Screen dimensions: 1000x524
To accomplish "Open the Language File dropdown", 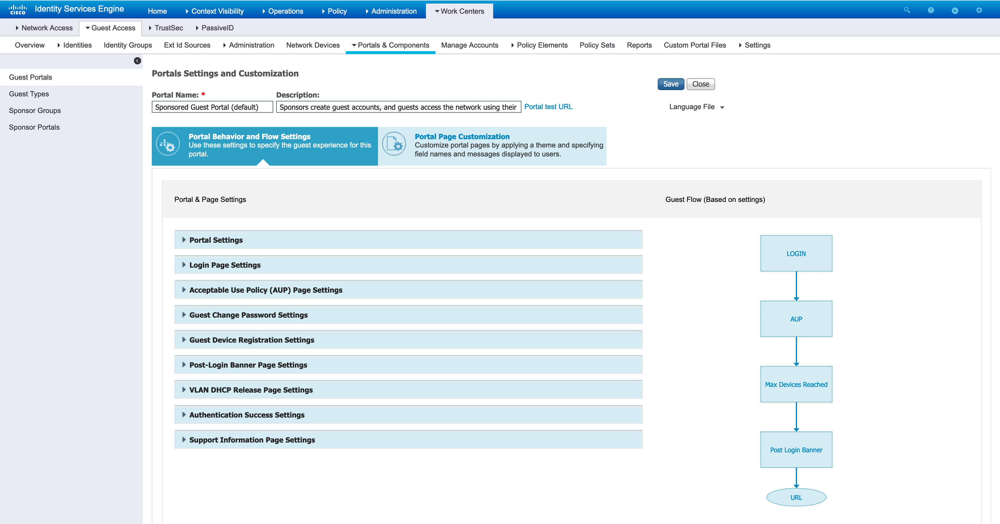I will [696, 107].
